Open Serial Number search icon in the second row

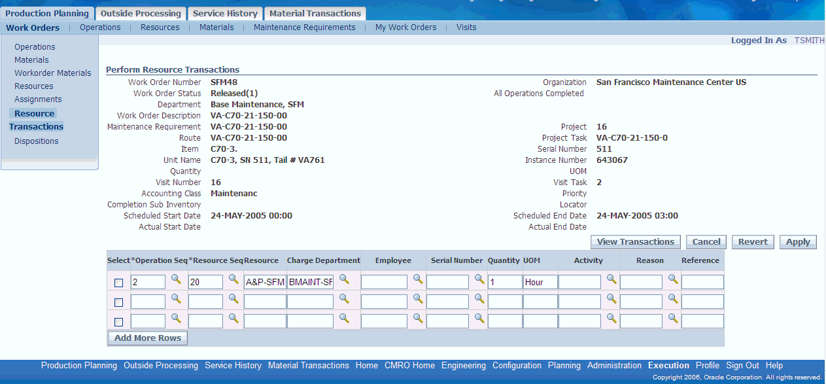(x=479, y=299)
